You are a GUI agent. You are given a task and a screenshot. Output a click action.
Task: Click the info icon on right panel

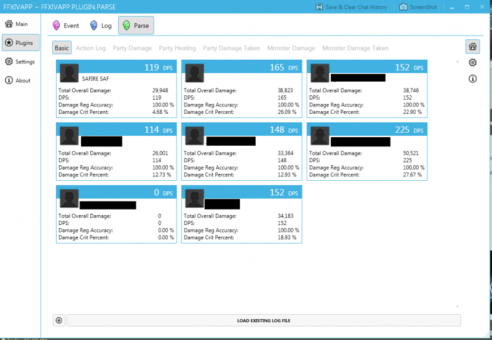tap(472, 79)
